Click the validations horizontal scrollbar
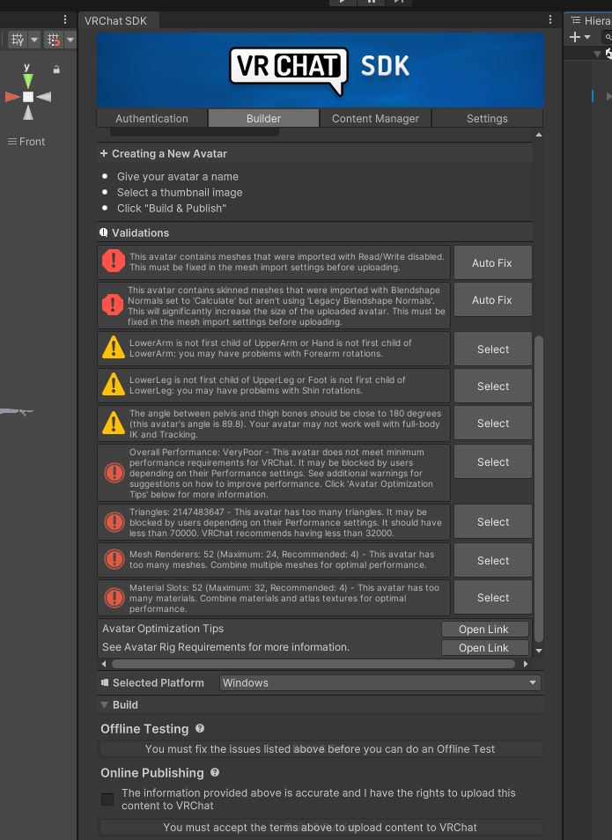Screen dimensions: 612x840 tap(308, 664)
